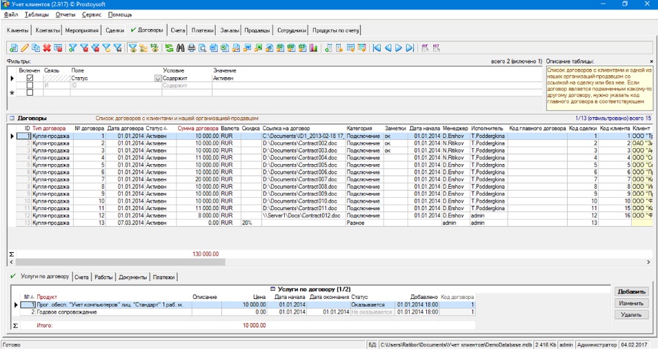Image resolution: width=658 pixels, height=350 pixels.
Task: Close the Описание таблицы panel
Action: click(x=651, y=61)
